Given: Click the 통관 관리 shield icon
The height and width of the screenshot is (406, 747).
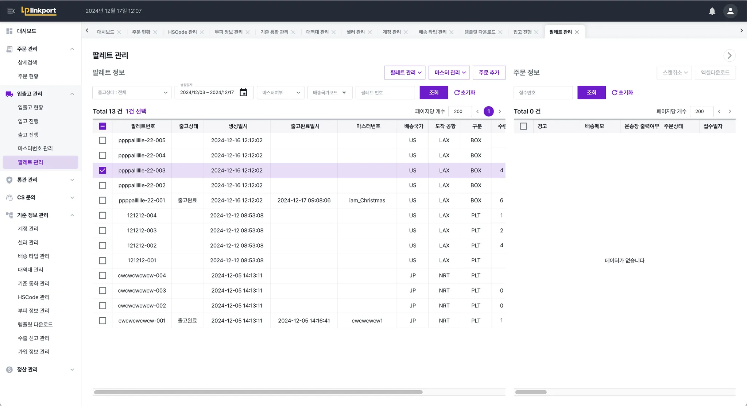Looking at the screenshot, I should click(x=9, y=180).
